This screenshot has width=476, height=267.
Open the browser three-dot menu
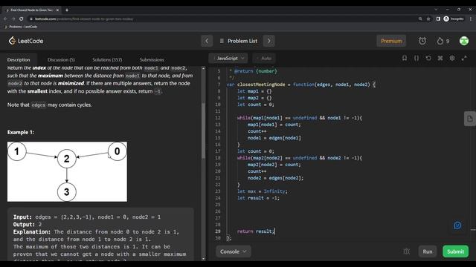click(x=471, y=19)
